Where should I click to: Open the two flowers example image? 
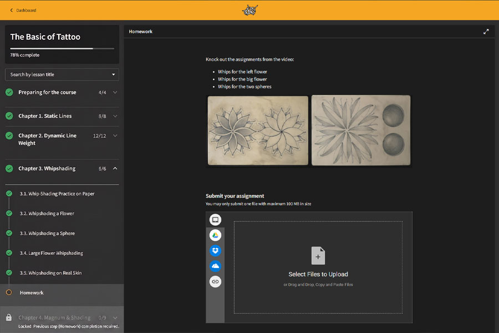click(x=258, y=130)
